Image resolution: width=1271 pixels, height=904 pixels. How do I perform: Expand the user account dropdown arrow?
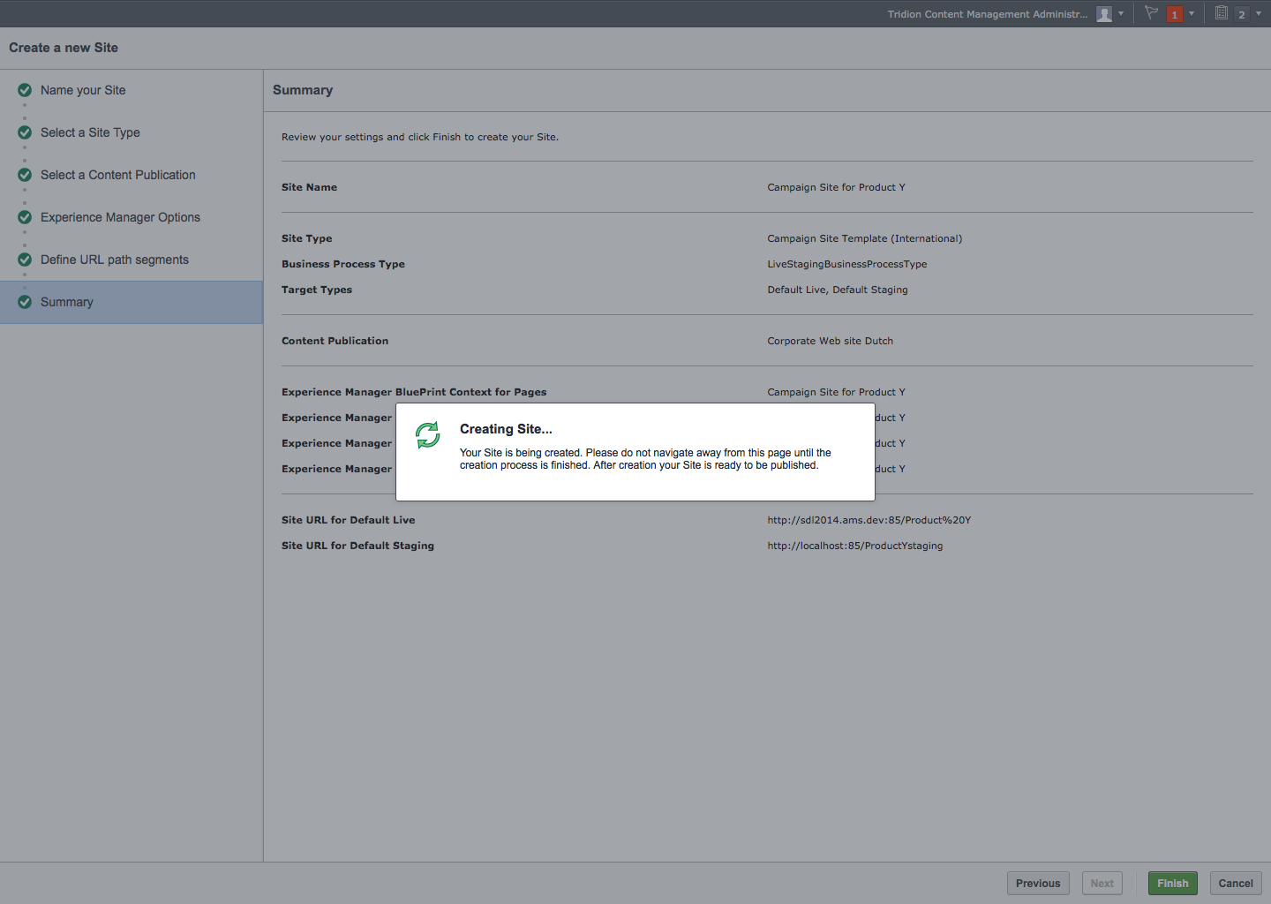[1121, 14]
